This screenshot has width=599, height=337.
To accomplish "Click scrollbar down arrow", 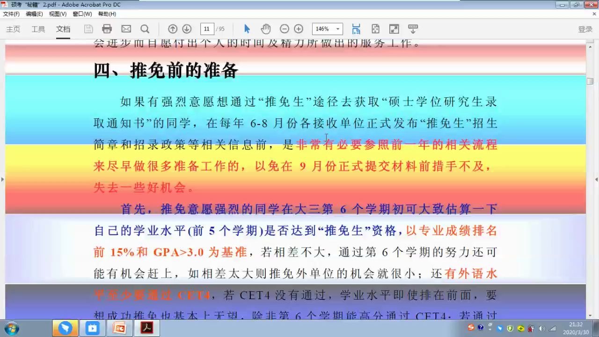I will (x=590, y=316).
